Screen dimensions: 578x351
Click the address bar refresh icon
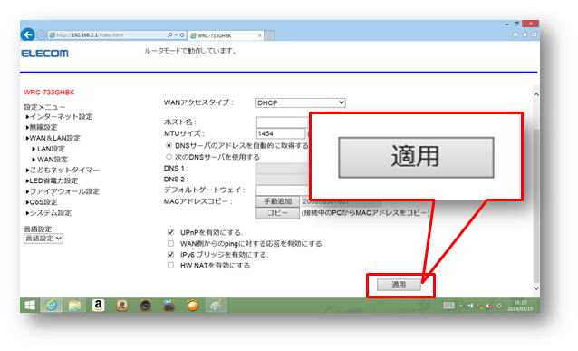[182, 35]
